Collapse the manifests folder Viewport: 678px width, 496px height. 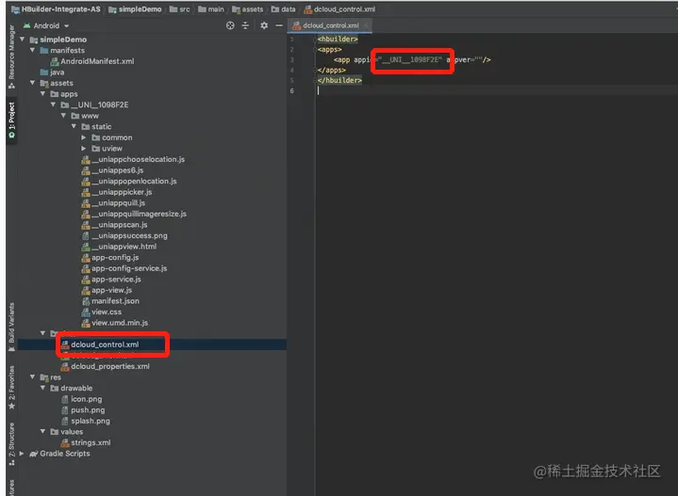(x=32, y=50)
